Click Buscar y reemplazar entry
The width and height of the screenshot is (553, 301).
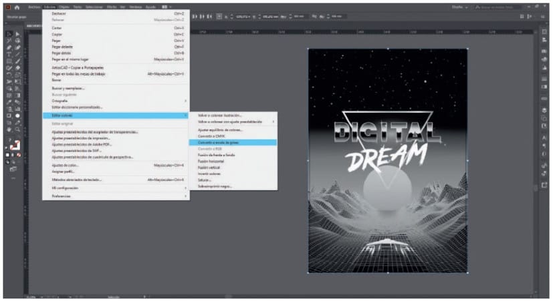point(68,88)
